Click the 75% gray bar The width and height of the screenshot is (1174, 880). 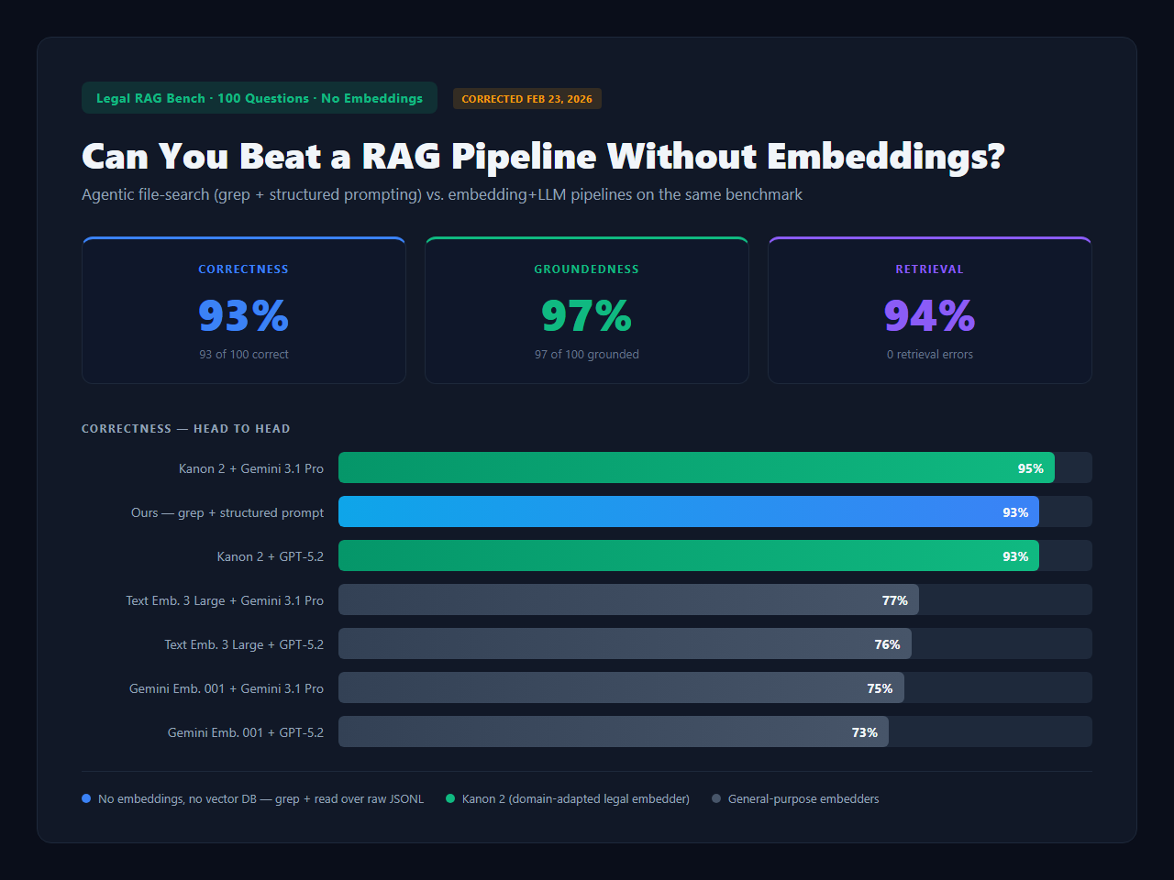pos(621,687)
